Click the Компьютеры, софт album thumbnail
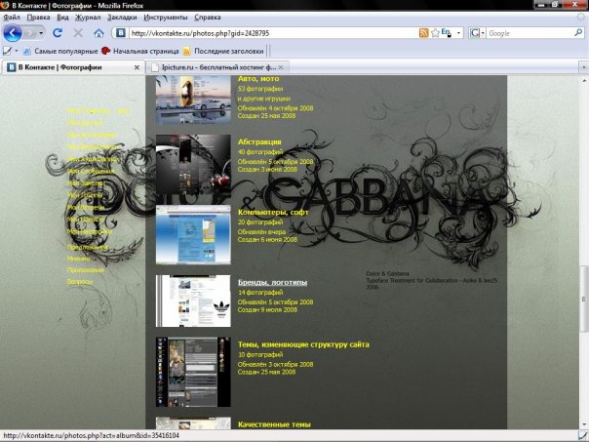Viewport: 589px width, 442px height. pyautogui.click(x=193, y=235)
